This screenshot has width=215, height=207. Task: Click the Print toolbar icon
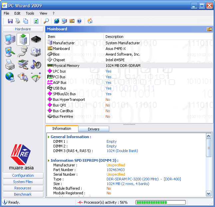[x=18, y=21]
